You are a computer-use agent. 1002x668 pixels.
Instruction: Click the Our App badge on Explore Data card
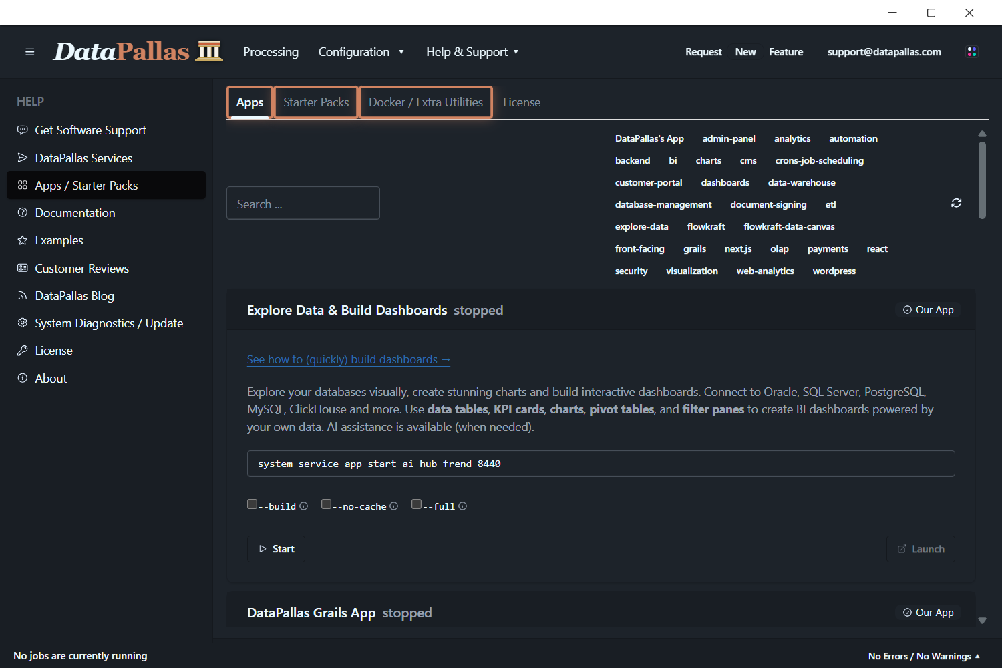[x=929, y=310]
